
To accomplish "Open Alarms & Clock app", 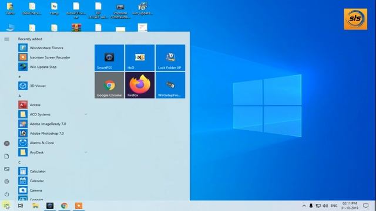I will (x=53, y=143).
